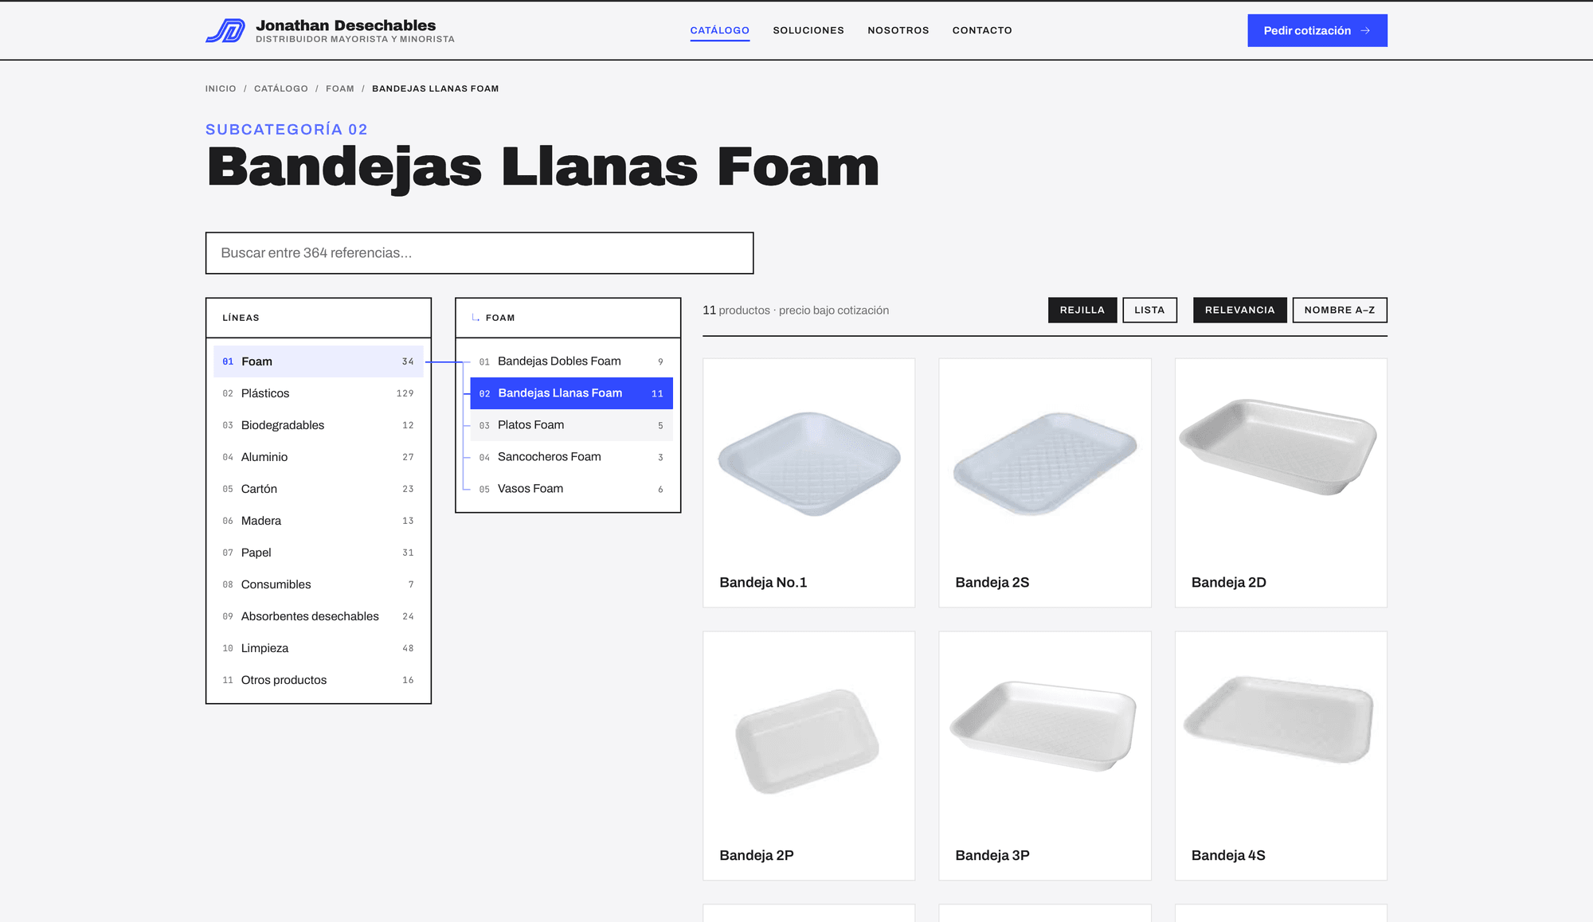
Task: Select the Limpieza line
Action: pos(319,648)
